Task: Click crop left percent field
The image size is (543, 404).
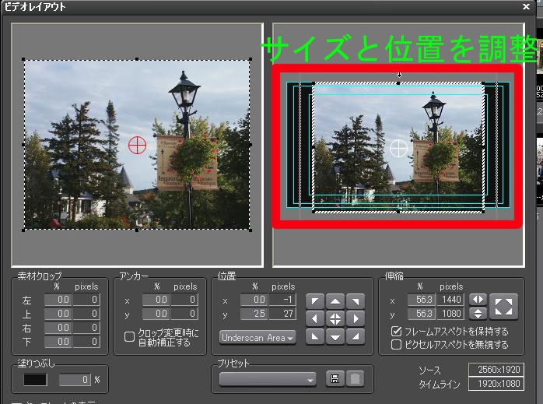Action: point(58,300)
